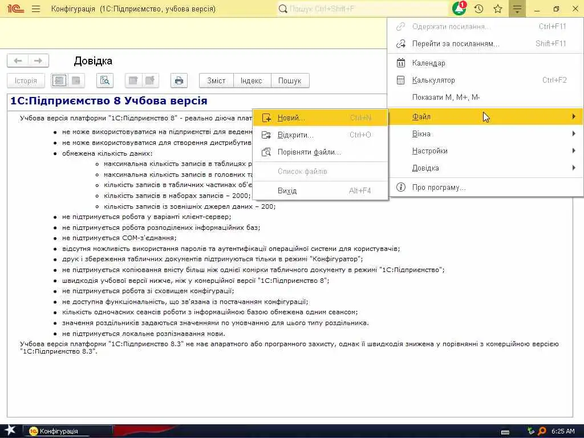
Task: Click the Новий document-plus icon
Action: click(x=266, y=117)
